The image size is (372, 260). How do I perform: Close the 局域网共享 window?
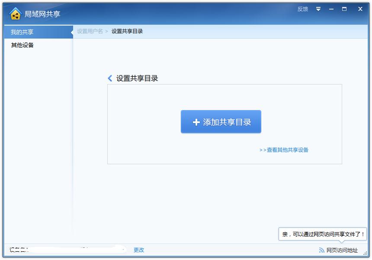[360, 9]
